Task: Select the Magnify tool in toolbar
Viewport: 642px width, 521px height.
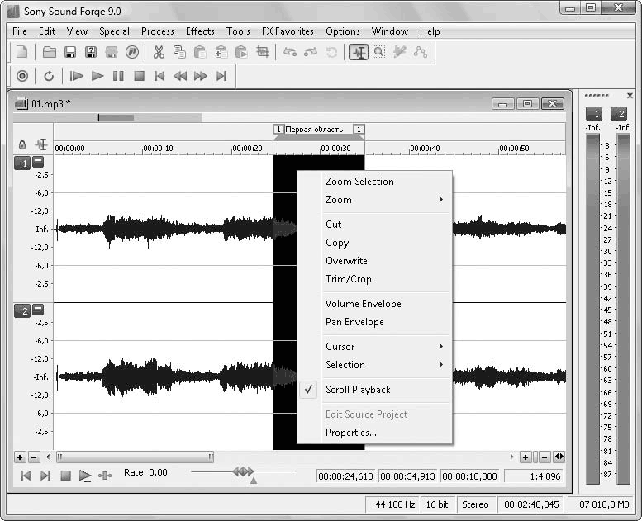Action: [x=378, y=52]
